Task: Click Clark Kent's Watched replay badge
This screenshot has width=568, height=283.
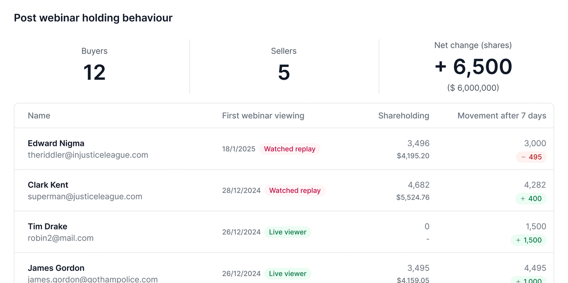Action: coord(295,191)
